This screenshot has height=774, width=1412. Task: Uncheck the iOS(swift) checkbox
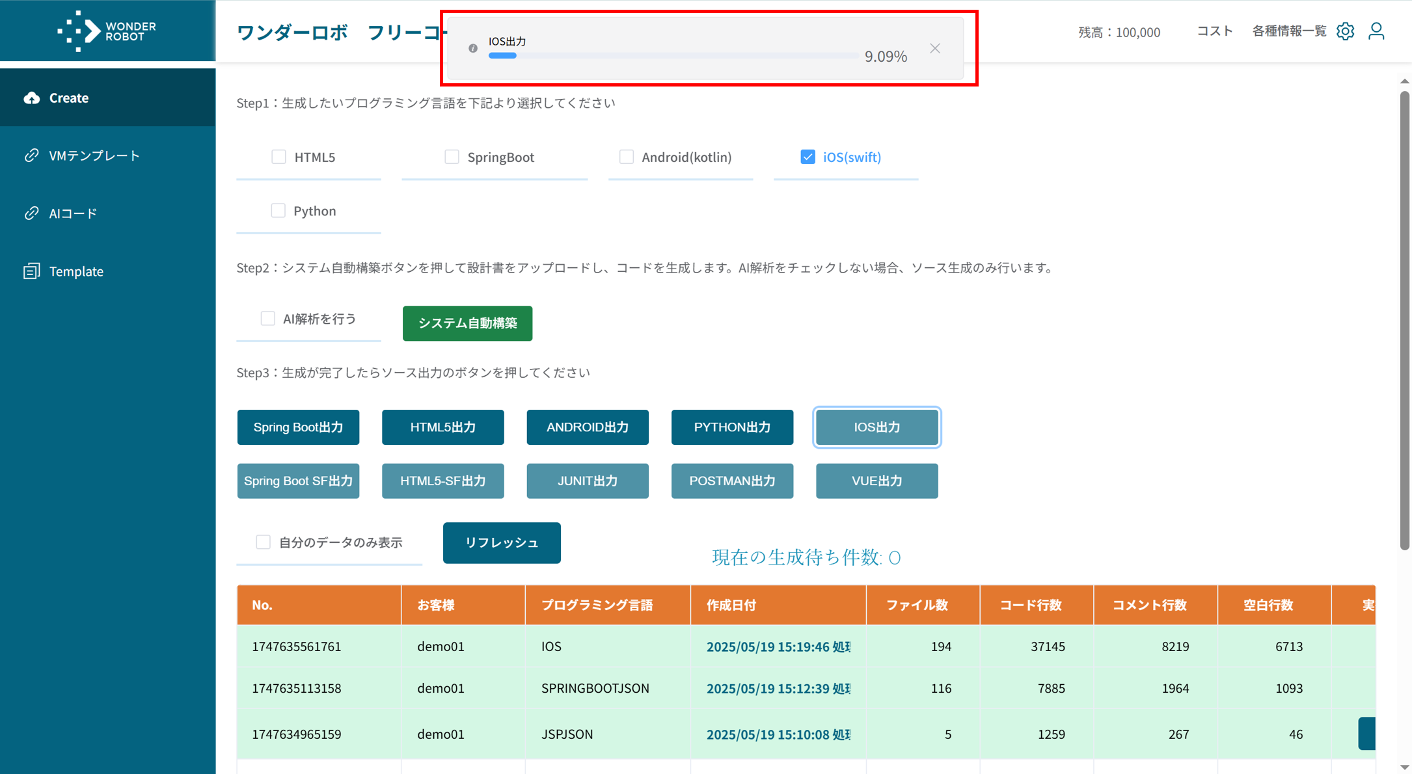coord(808,157)
